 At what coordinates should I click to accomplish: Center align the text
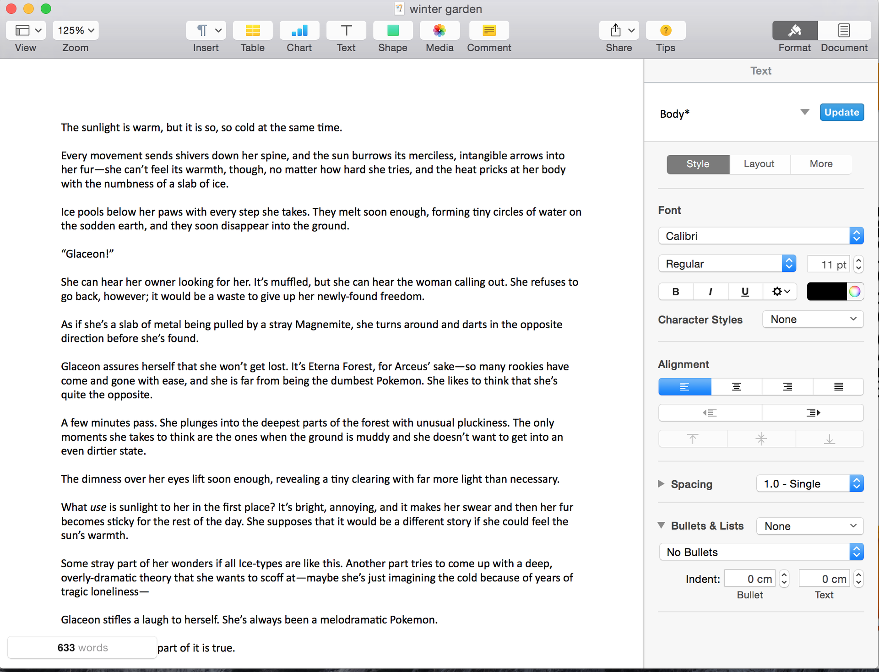click(x=736, y=387)
